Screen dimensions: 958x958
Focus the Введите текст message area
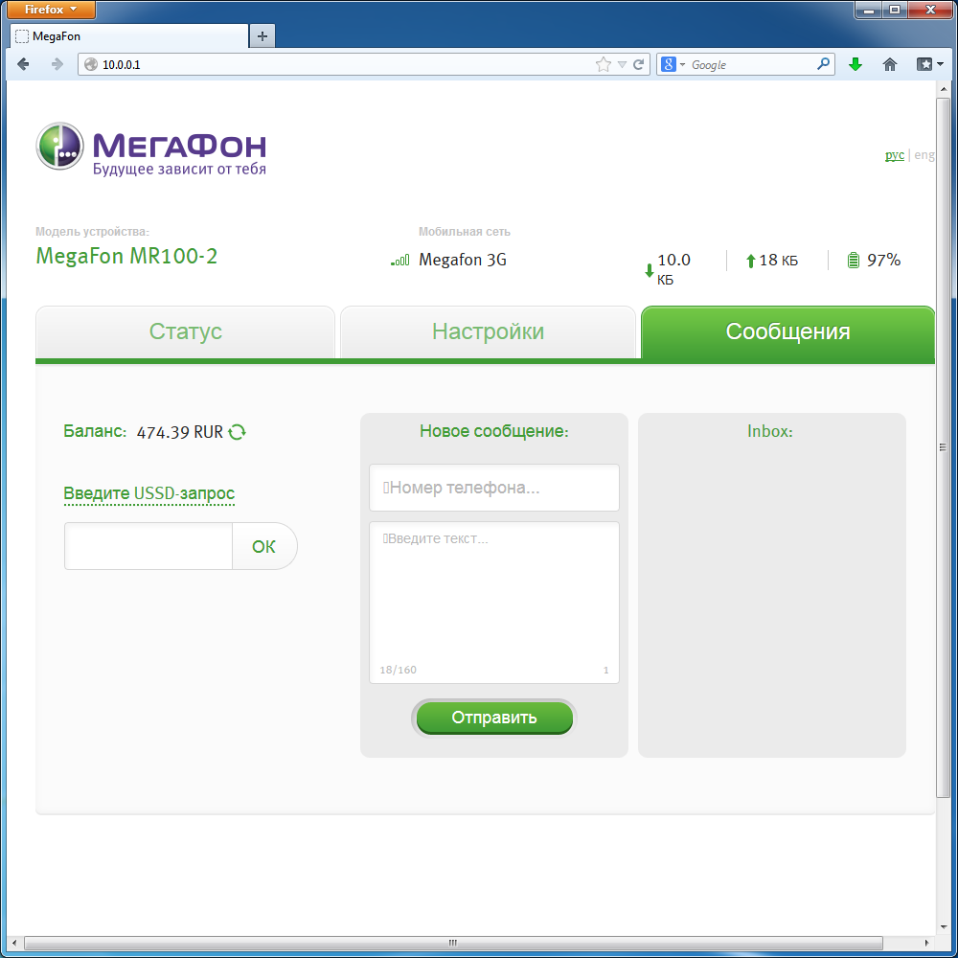pyautogui.click(x=494, y=603)
